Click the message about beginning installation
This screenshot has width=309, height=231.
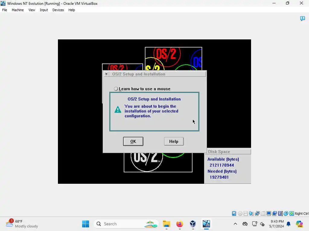pyautogui.click(x=151, y=111)
